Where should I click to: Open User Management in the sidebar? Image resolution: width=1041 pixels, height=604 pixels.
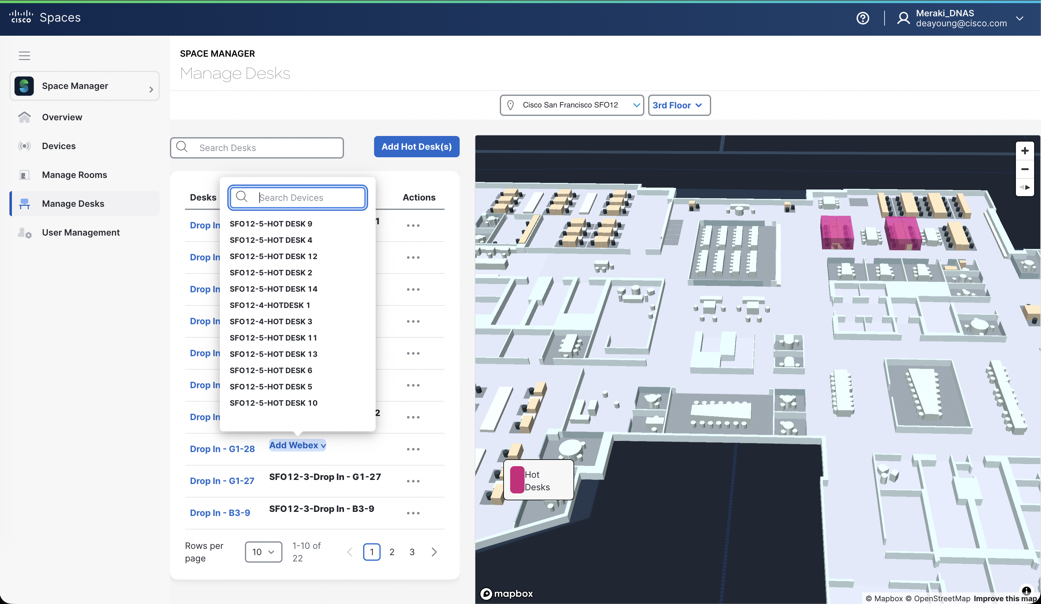(80, 232)
